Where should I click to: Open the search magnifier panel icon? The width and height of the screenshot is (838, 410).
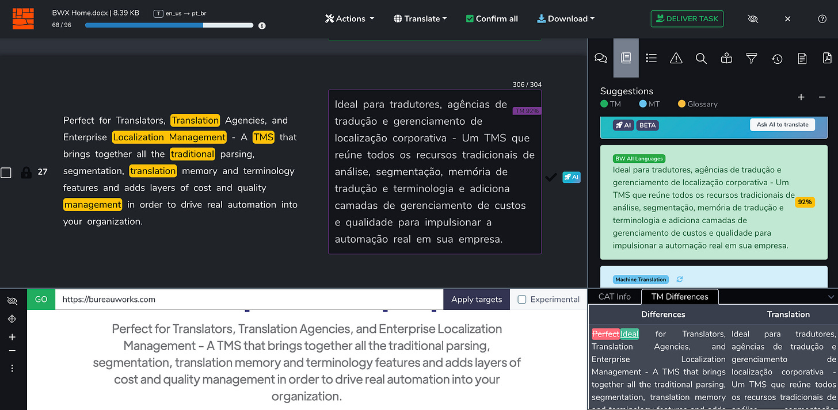[x=701, y=58]
